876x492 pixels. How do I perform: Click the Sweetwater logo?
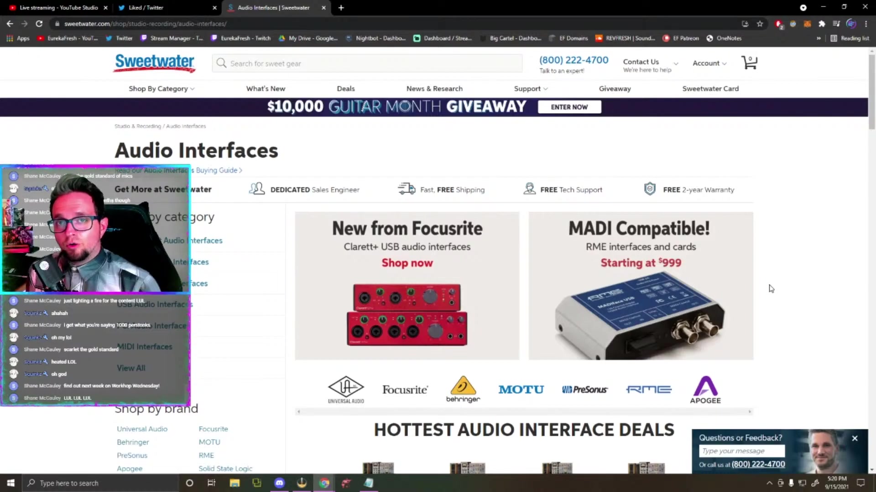(x=155, y=63)
